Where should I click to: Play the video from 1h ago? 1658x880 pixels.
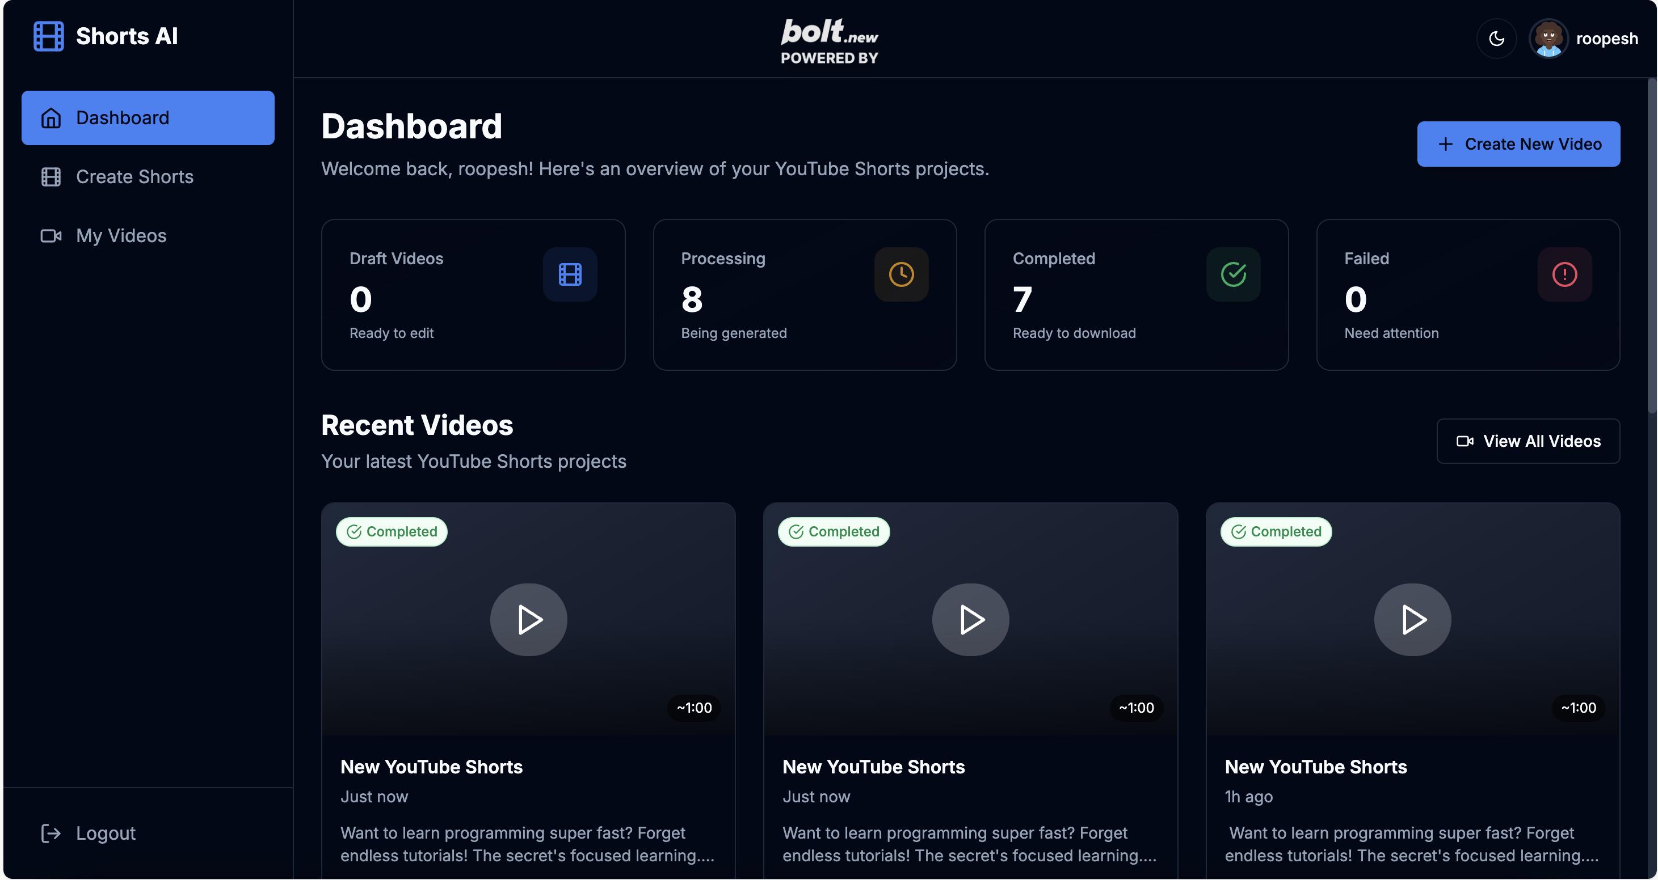pyautogui.click(x=1412, y=620)
